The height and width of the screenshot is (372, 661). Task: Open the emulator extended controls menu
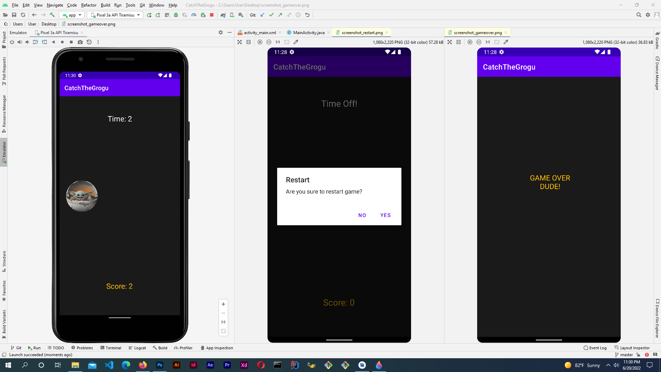pyautogui.click(x=98, y=42)
